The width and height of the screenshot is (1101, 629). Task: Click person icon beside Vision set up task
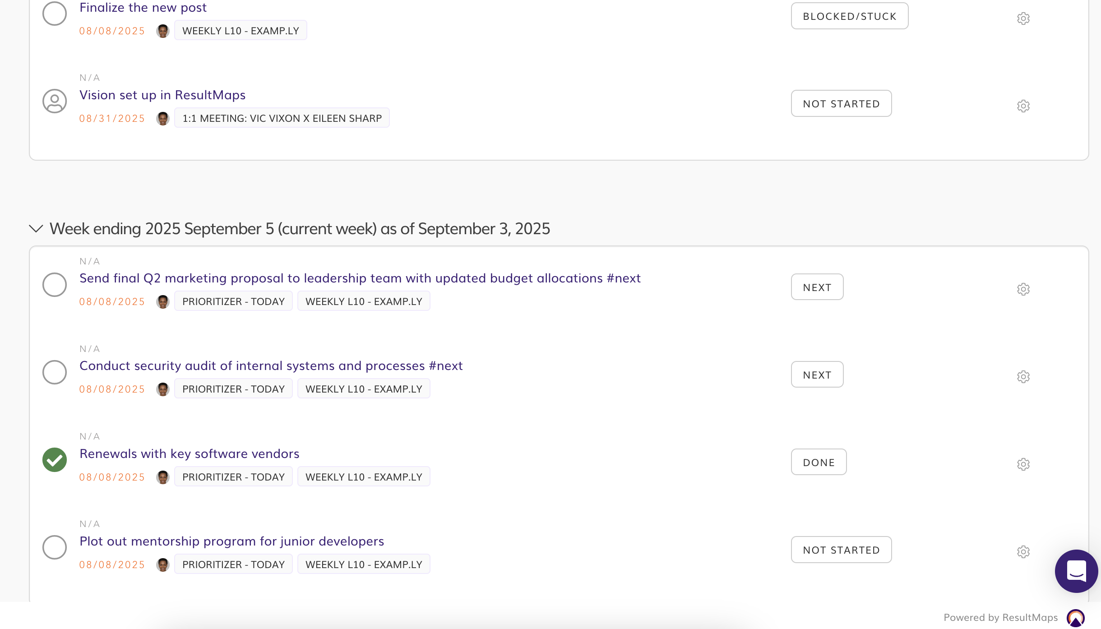pos(55,101)
